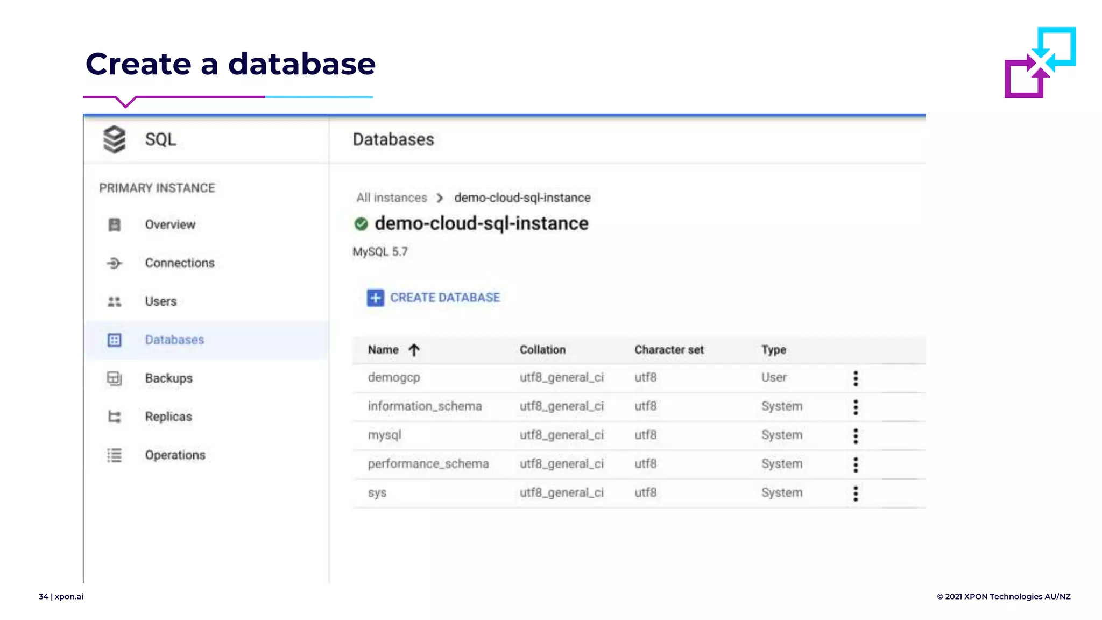Click the Operations list icon
This screenshot has width=1102, height=620.
(114, 455)
